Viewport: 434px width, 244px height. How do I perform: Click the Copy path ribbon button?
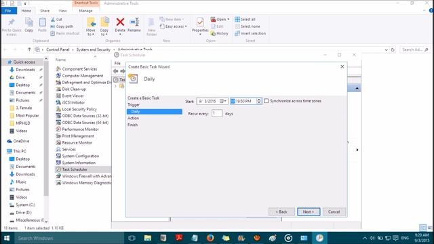[x=62, y=26]
